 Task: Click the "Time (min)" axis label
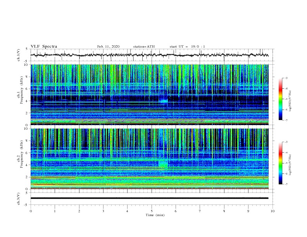pos(155,215)
